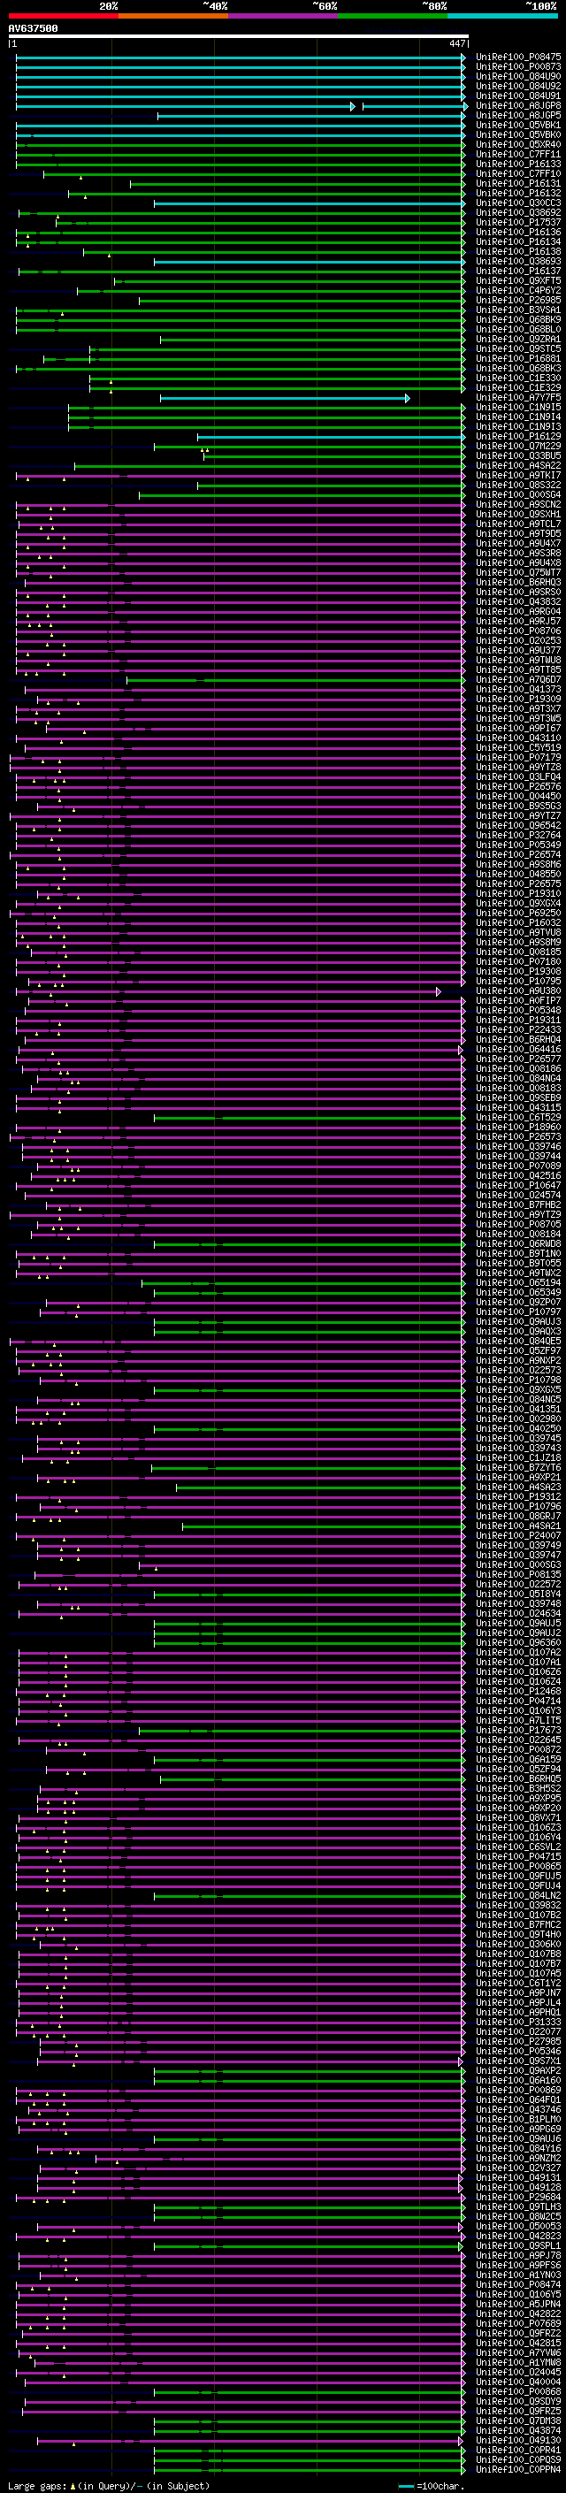Click the white query sequence ruler bar
The width and height of the screenshot is (566, 2493).
coord(238,37)
